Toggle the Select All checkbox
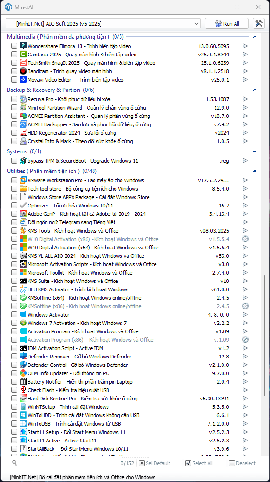Screen dimensions: 270x482 [x=189, y=463]
